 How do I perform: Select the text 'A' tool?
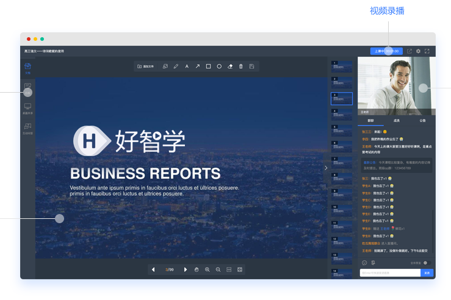pos(187,66)
